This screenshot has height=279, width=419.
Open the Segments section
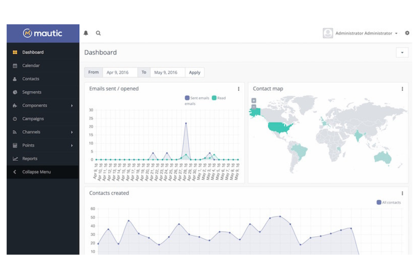[32, 92]
